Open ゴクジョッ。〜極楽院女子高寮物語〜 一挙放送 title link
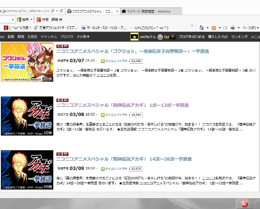The image size is (260, 209). [133, 51]
